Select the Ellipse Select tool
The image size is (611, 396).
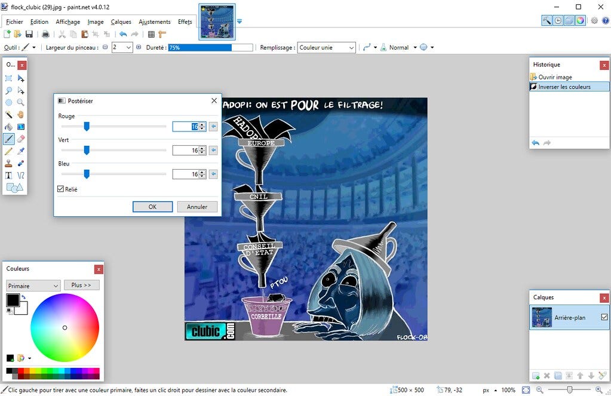tap(8, 103)
